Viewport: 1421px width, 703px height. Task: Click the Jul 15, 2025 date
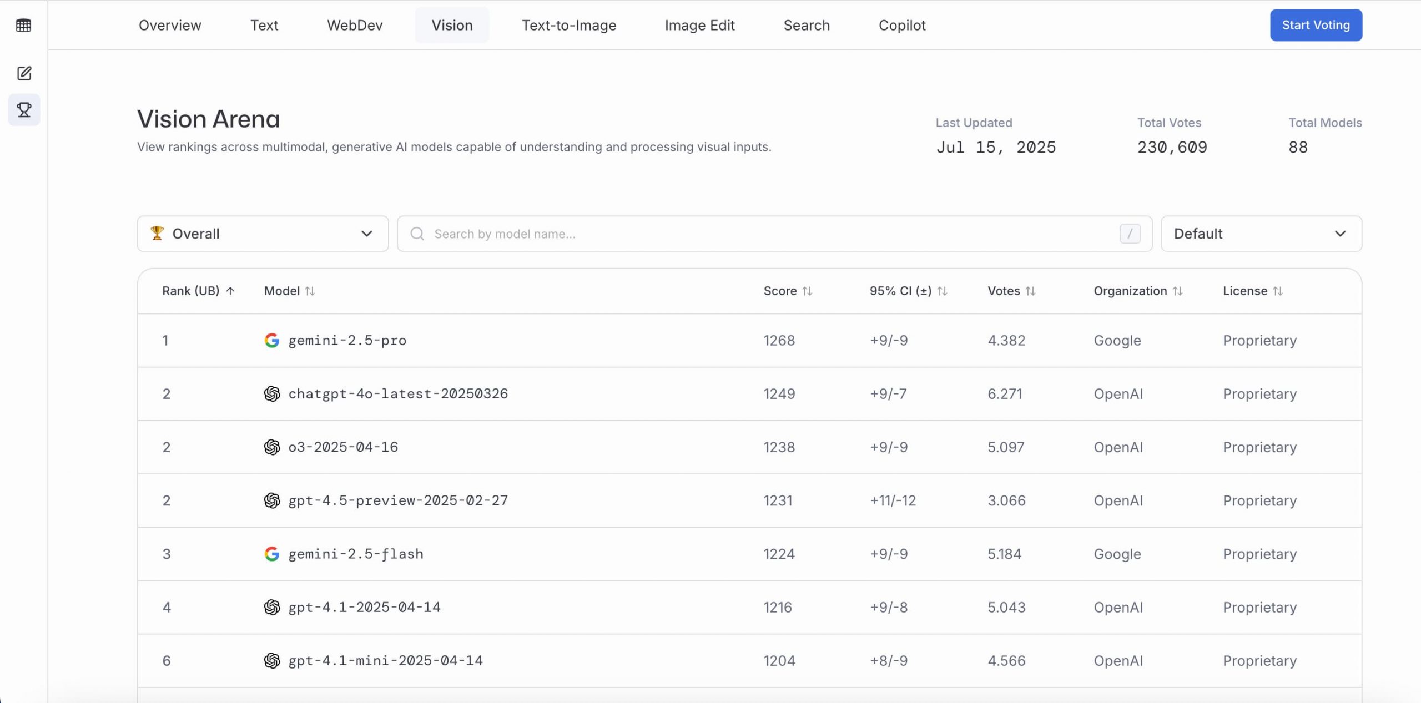996,147
